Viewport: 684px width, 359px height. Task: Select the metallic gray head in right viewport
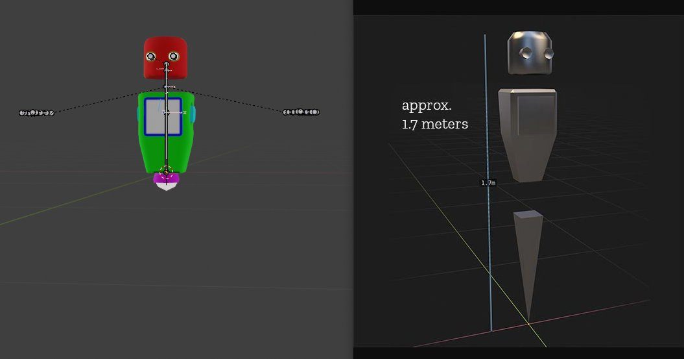tap(530, 53)
